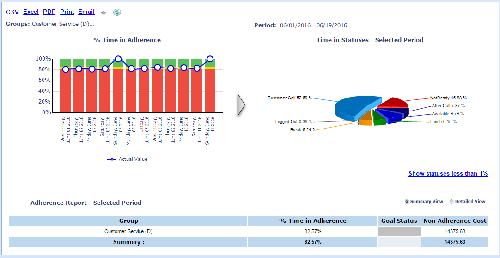Click the Sunday June 12 data point
500x258 pixels.
[x=210, y=59]
